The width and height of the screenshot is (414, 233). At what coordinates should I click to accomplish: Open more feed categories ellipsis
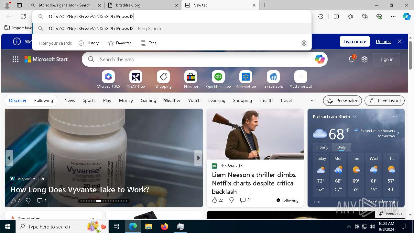312,100
